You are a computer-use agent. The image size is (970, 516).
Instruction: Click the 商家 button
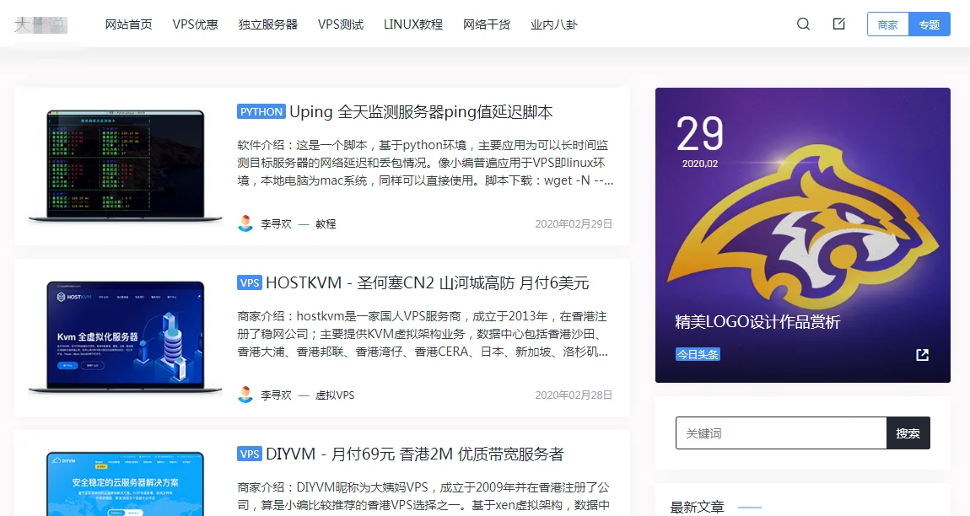[887, 24]
